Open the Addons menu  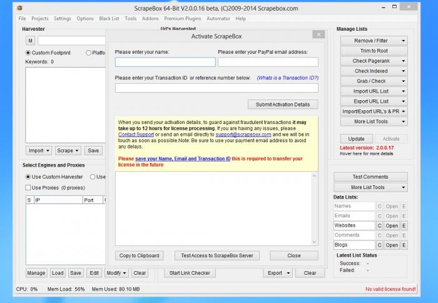click(x=150, y=18)
